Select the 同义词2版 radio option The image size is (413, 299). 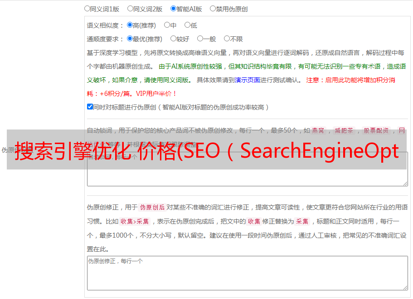130,9
